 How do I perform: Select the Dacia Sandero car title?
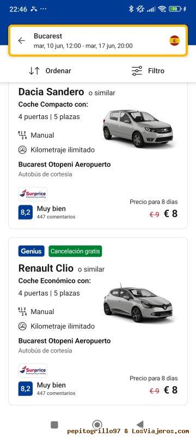point(51,92)
